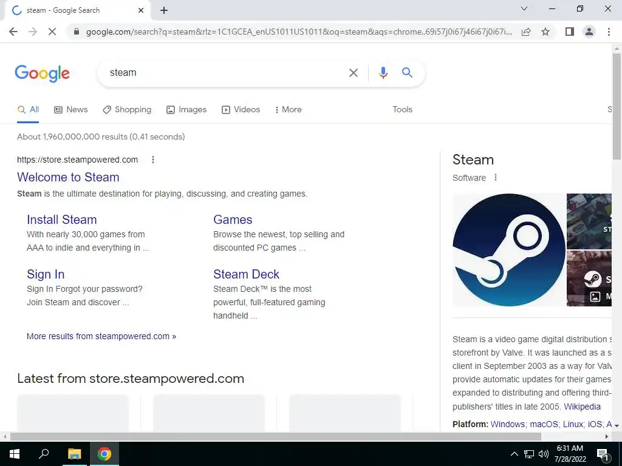The image size is (622, 466).
Task: Click the scroll up arrow on vertical scrollbar
Action: (617, 49)
